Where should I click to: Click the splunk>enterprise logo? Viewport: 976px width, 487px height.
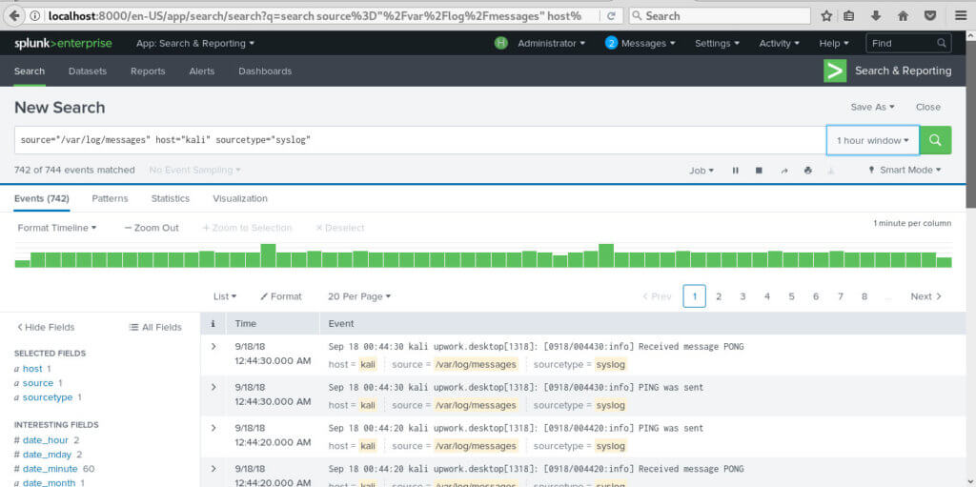pyautogui.click(x=62, y=43)
